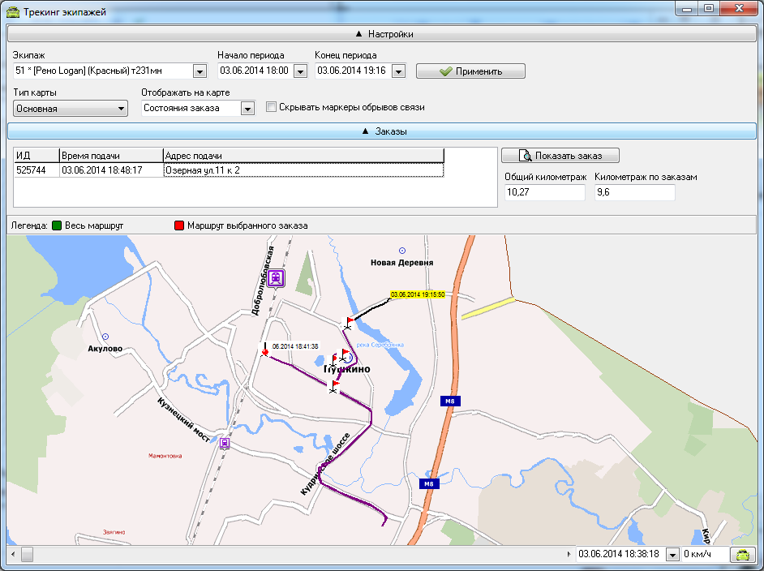This screenshot has width=764, height=571.
Task: Click the Новая Деревня locality circle marker
Action: coord(402,251)
